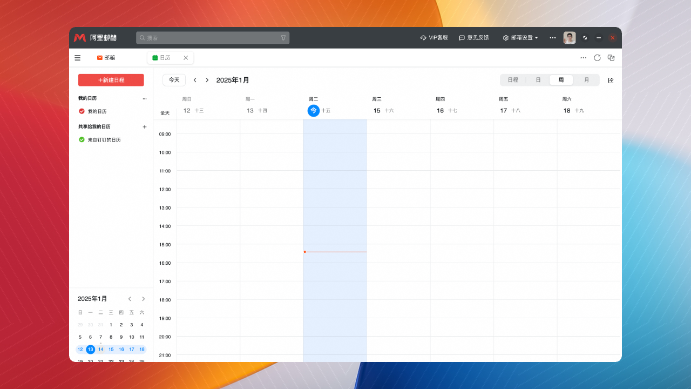Select date 16 in the mini calendar

121,350
